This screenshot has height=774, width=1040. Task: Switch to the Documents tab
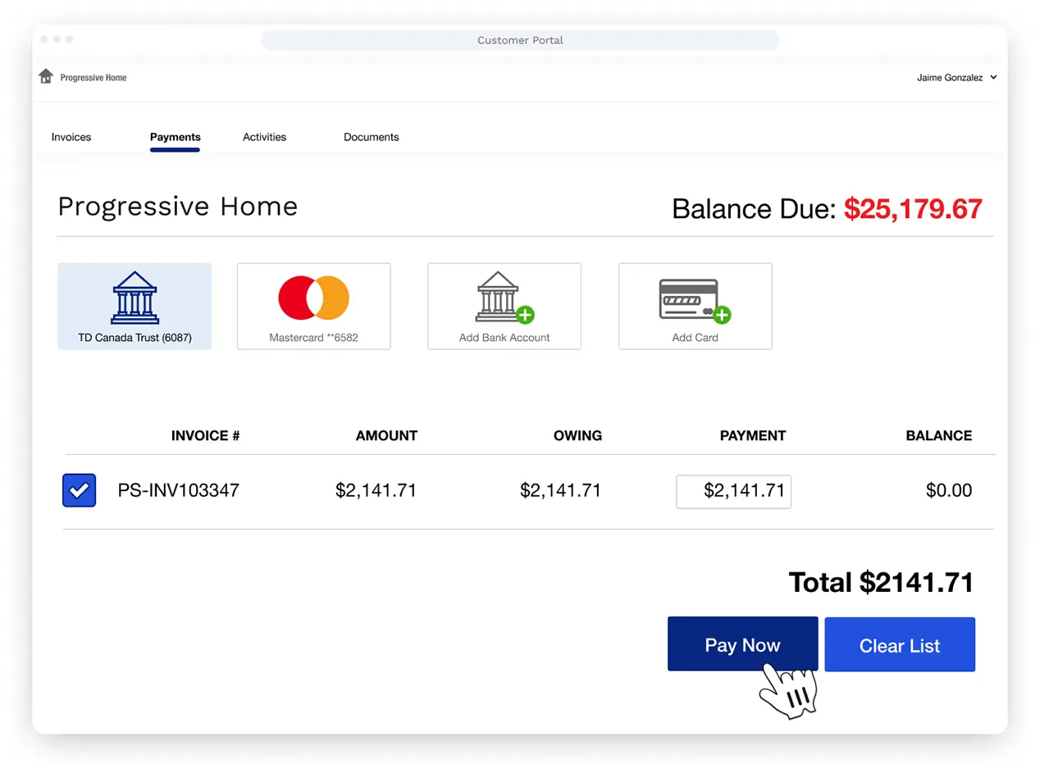click(371, 137)
